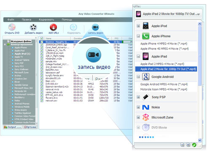Toggle the select-all checkbox in Name header
207x159 pixels.
(x=42, y=38)
